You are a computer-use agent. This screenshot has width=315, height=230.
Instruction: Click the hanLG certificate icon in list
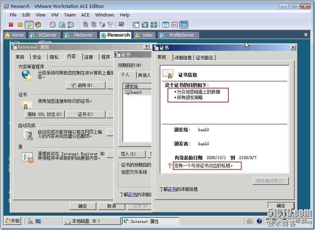point(127,92)
